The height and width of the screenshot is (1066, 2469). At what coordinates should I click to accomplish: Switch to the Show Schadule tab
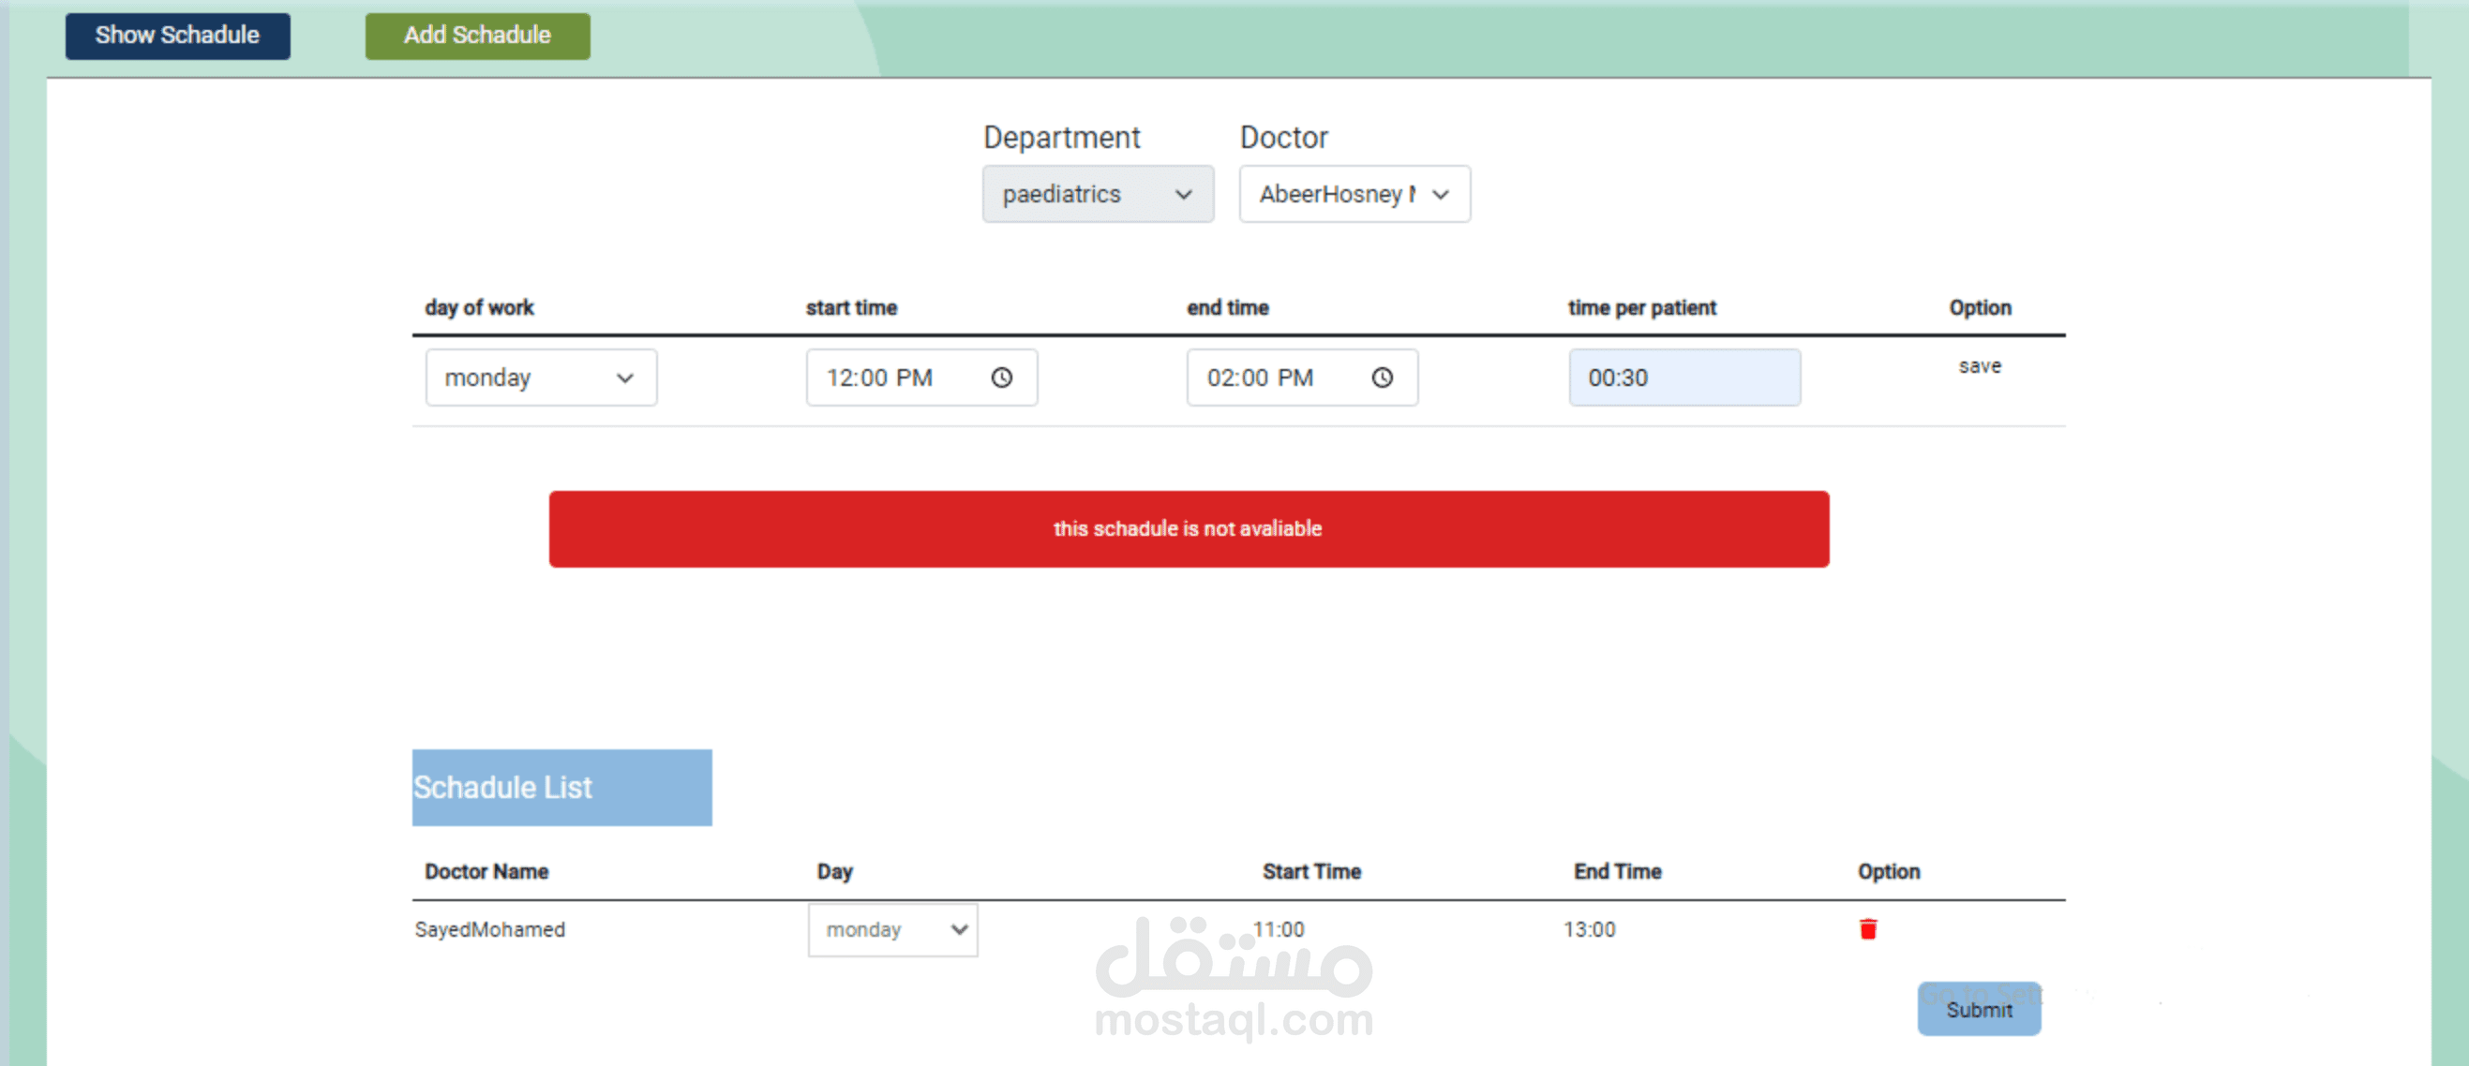[x=177, y=36]
